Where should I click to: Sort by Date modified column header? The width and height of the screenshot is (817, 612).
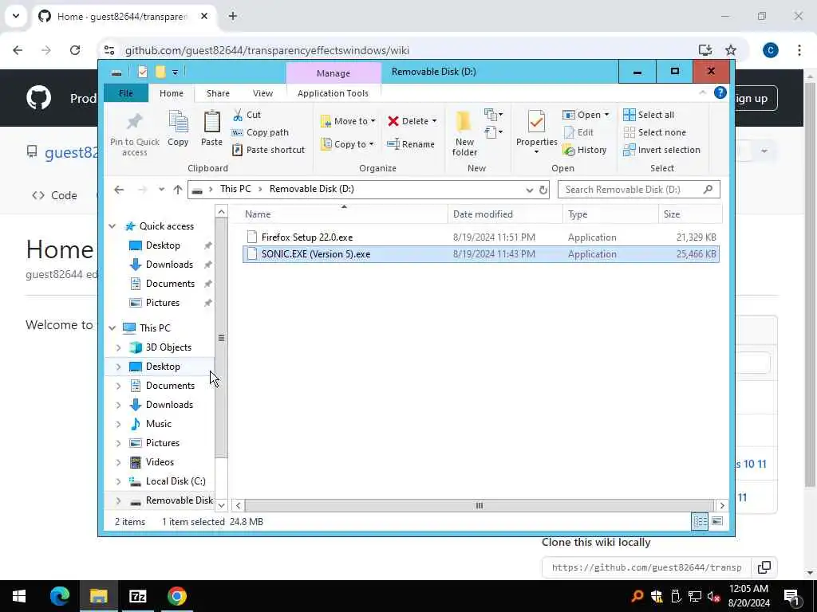[x=505, y=214]
